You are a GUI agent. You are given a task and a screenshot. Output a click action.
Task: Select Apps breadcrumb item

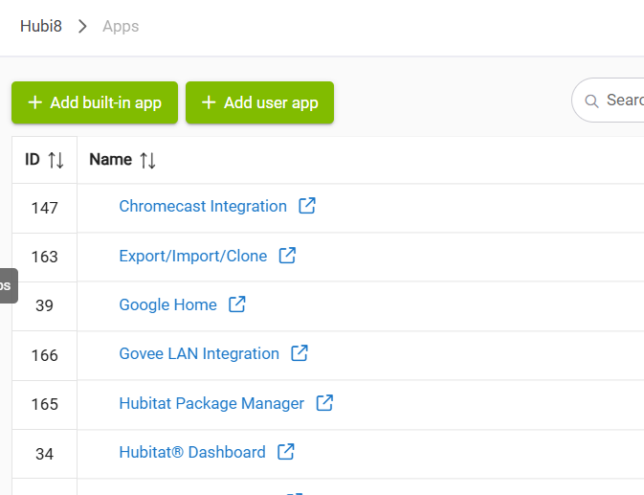click(x=121, y=26)
